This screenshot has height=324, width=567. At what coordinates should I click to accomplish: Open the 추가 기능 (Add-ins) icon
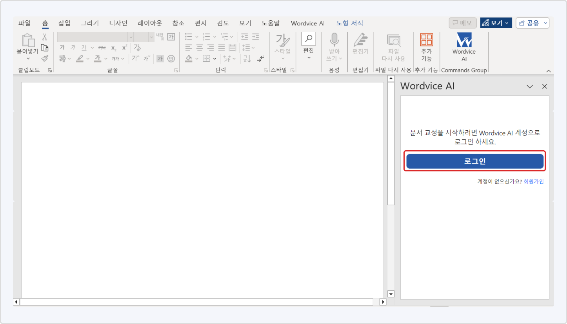click(x=427, y=43)
